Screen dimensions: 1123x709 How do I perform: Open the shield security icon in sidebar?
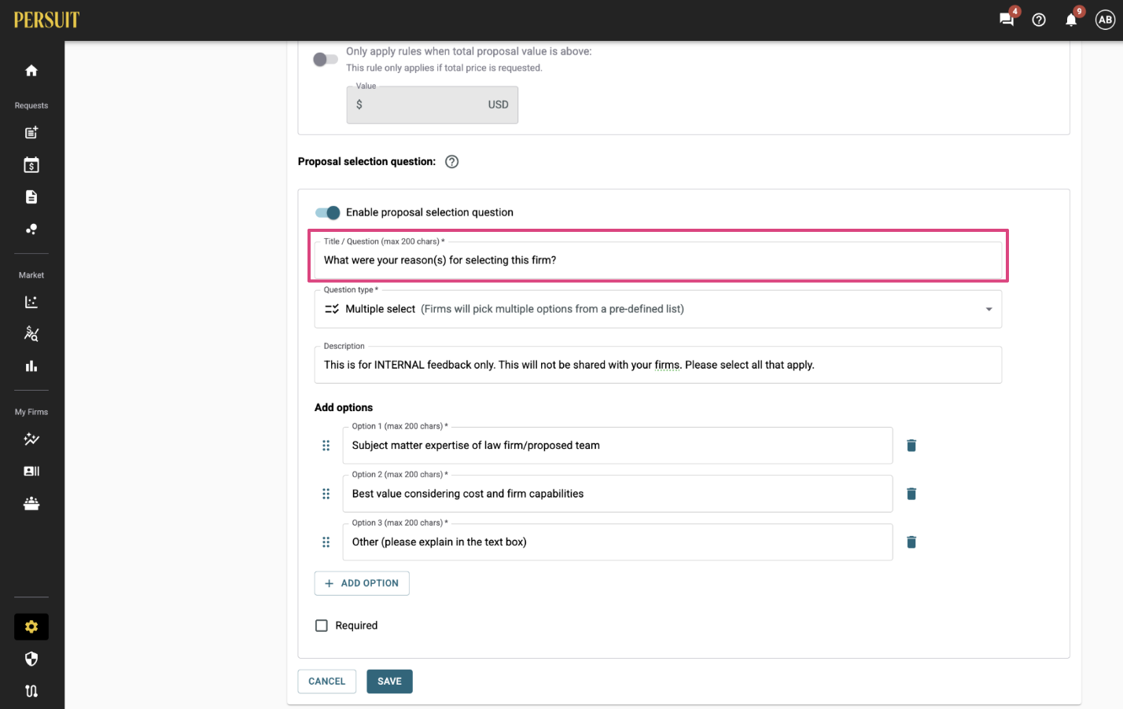[x=31, y=659]
